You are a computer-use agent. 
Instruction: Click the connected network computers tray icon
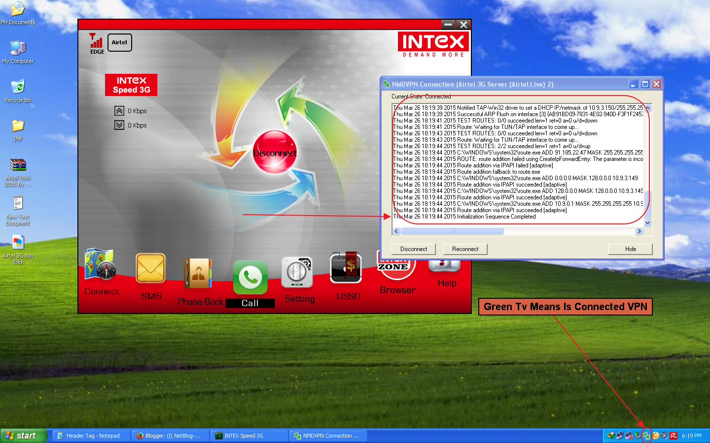tap(620, 436)
